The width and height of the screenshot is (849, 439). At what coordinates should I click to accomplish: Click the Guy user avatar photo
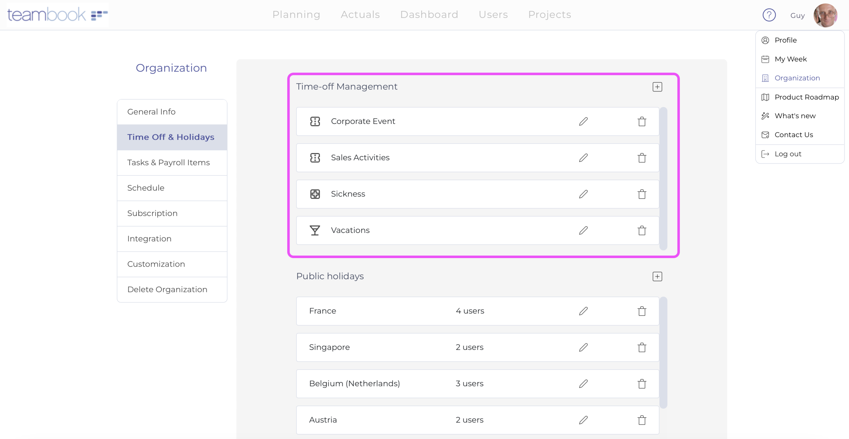pyautogui.click(x=825, y=15)
